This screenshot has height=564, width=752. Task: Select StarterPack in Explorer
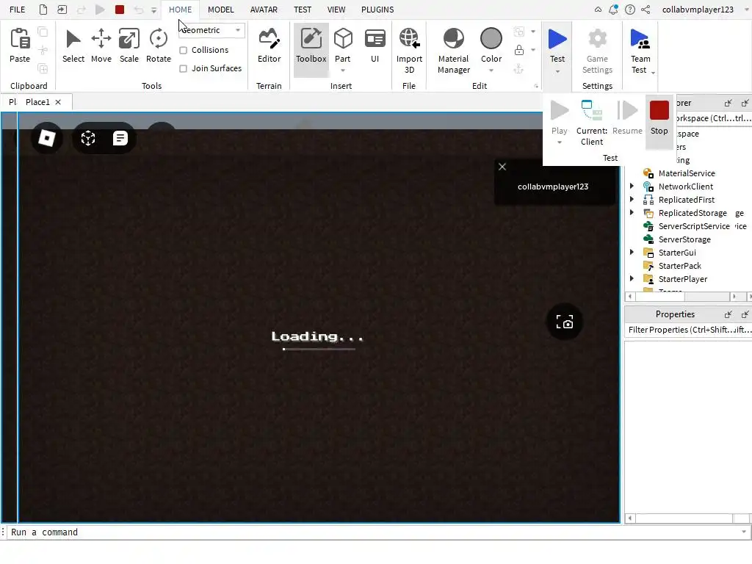click(679, 266)
